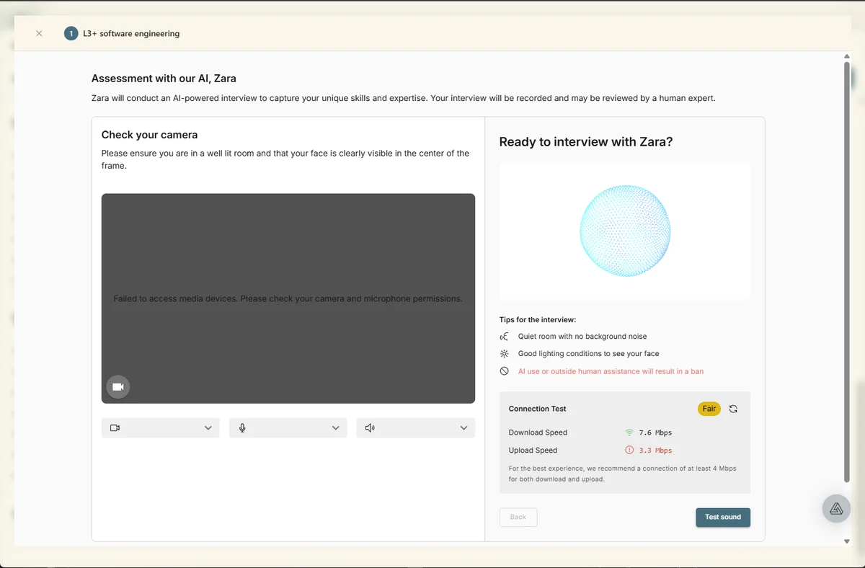Click the 'AI use or outside human assistance' warning
The image size is (865, 568).
coord(611,371)
